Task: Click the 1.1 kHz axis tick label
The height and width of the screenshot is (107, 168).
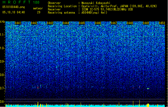Action: [x=2, y=35]
